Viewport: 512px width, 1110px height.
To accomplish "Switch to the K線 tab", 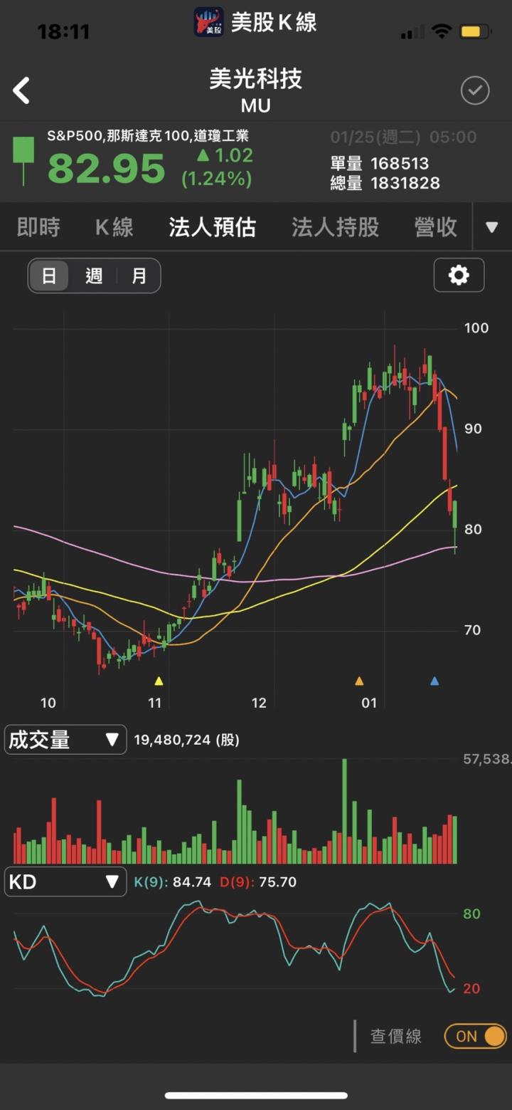I will click(x=114, y=227).
